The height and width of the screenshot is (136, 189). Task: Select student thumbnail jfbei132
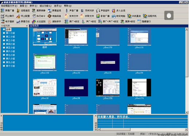[x=45, y=62]
